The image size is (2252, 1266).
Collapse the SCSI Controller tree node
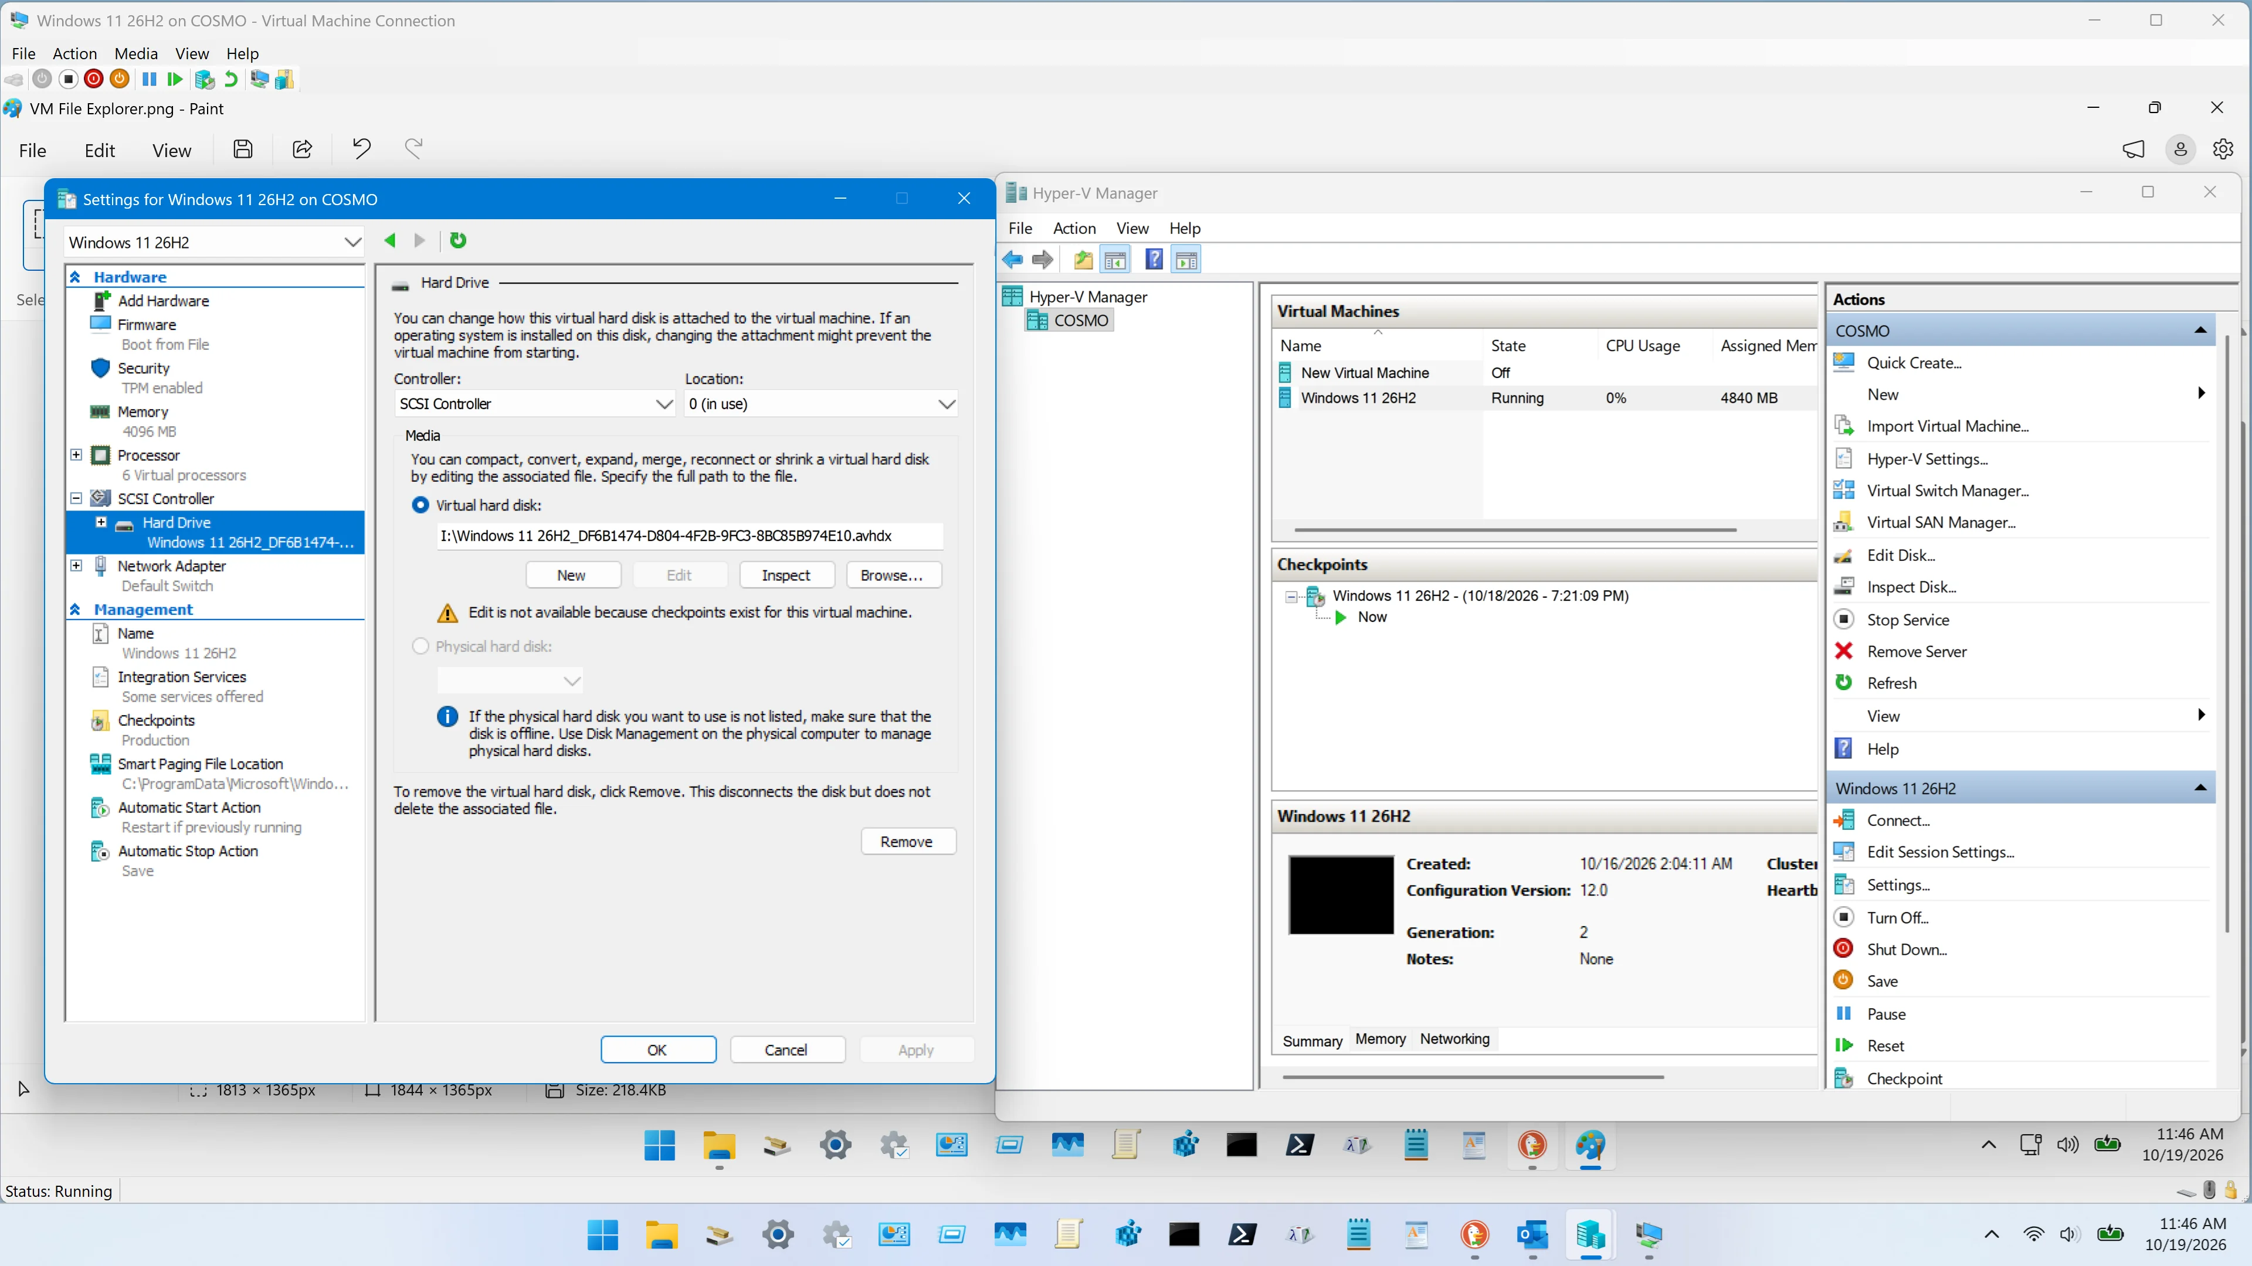tap(76, 498)
